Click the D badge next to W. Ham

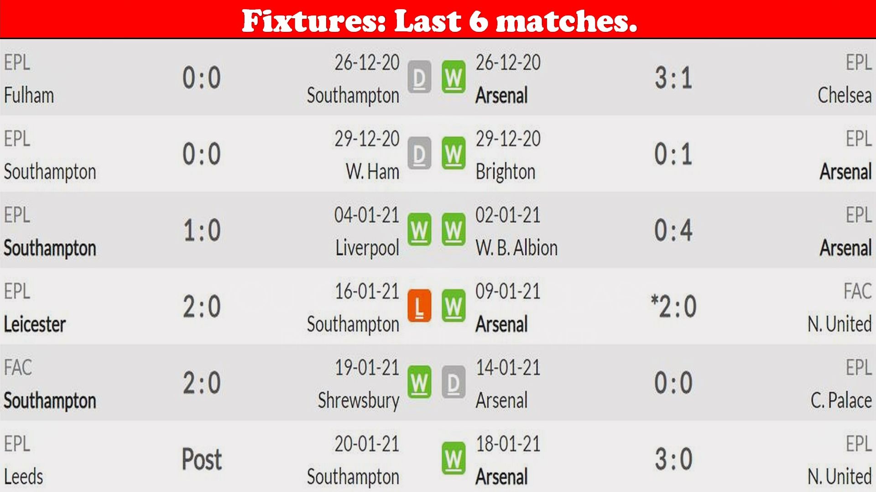tap(419, 154)
